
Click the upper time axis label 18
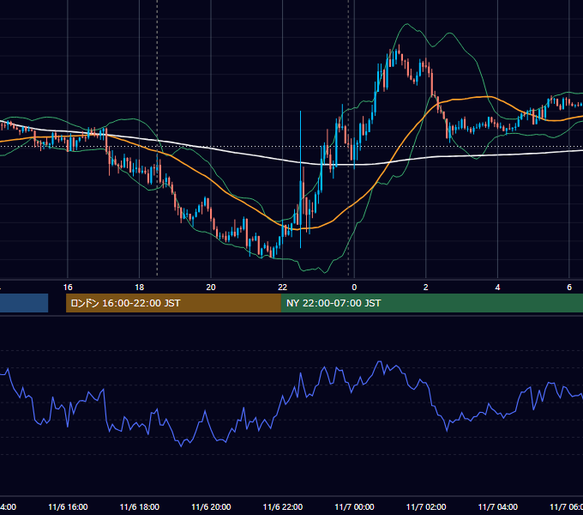coord(140,288)
